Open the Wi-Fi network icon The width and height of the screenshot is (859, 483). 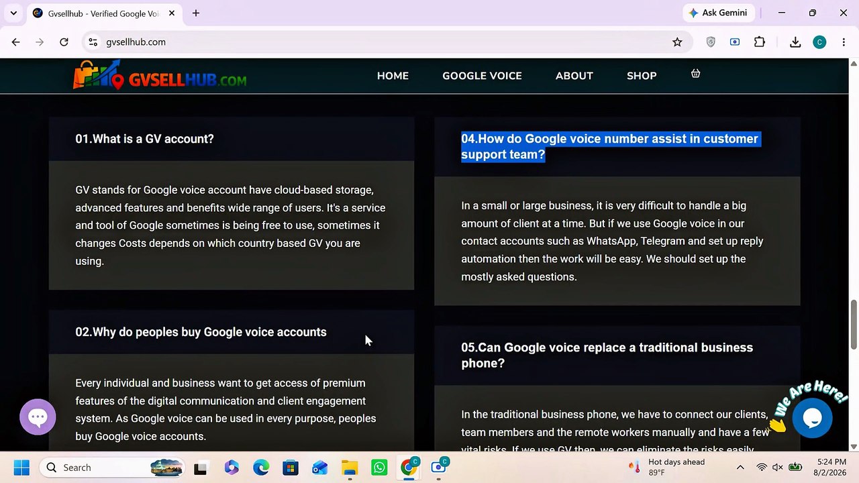click(762, 468)
